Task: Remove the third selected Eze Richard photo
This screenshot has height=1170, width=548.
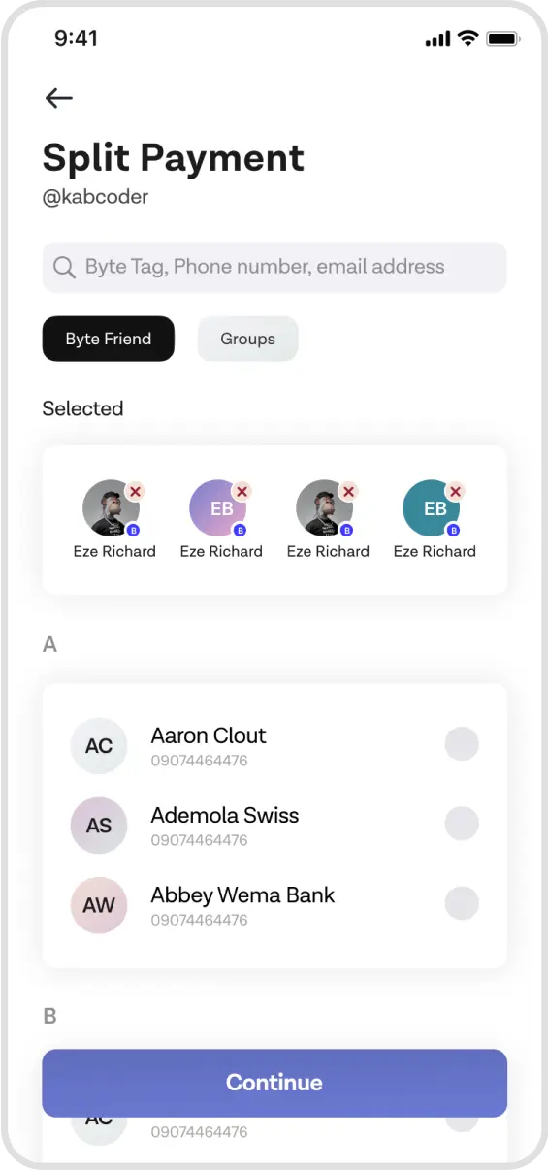Action: pos(348,492)
